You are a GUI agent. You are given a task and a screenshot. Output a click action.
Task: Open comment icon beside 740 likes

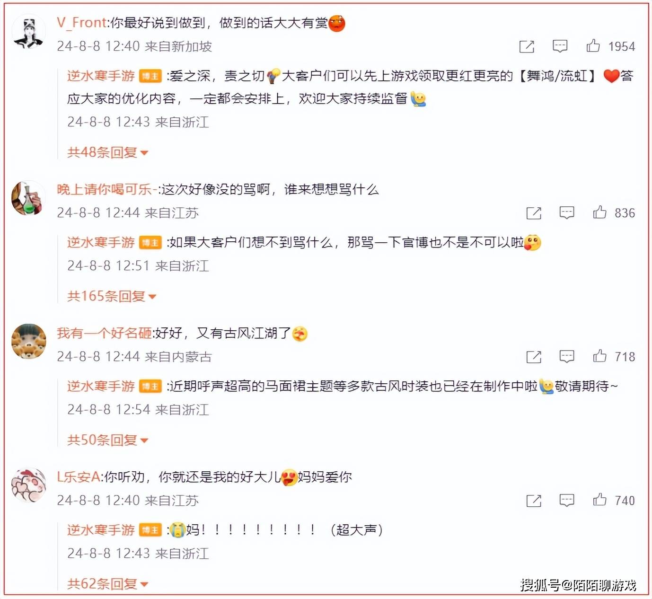click(567, 500)
